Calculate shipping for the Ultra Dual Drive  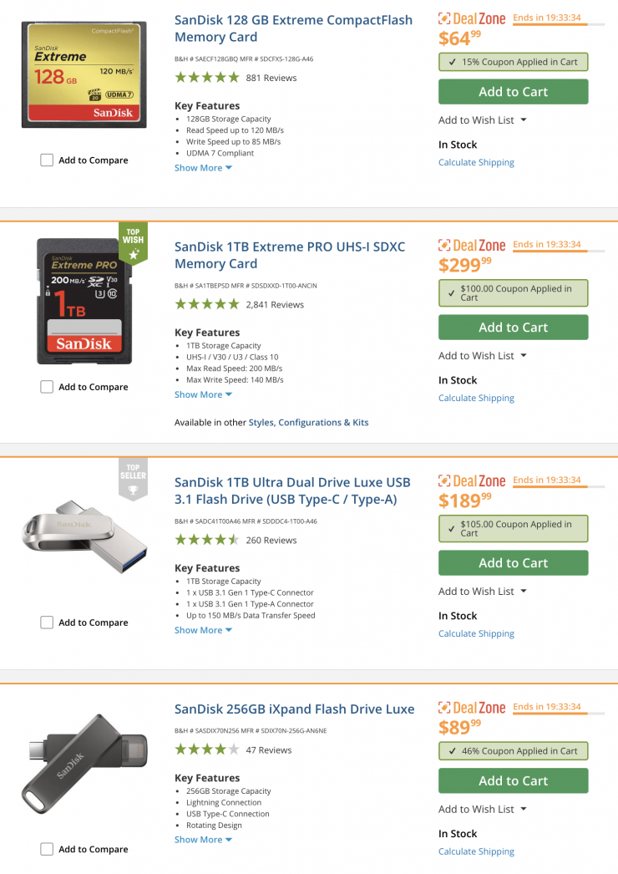(x=476, y=633)
